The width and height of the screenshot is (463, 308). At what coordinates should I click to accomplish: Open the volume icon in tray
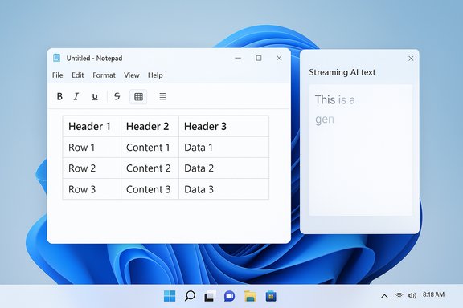pyautogui.click(x=412, y=295)
